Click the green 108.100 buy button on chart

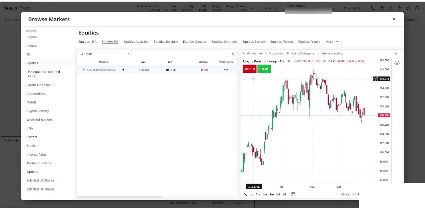pyautogui.click(x=264, y=69)
